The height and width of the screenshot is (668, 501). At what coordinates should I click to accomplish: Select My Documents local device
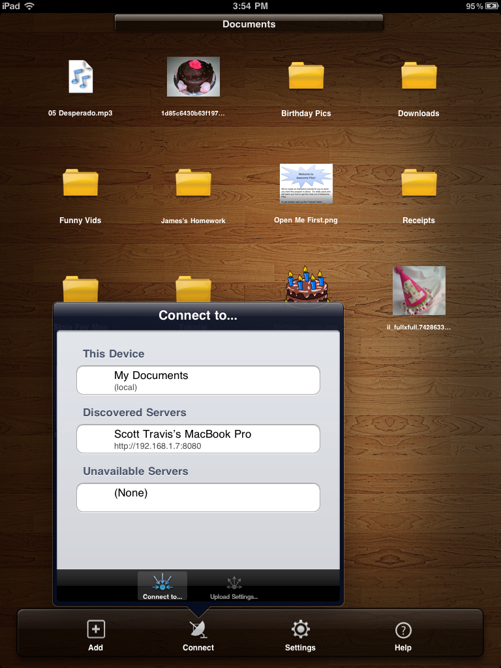(x=198, y=380)
